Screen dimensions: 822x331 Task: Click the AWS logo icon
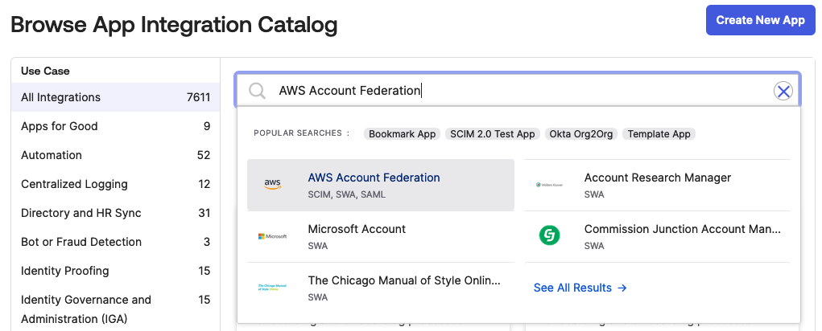273,185
